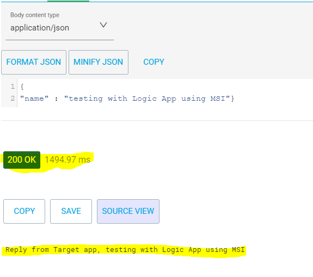313x277 pixels.
Task: Click inside the JSON body editor on line 2
Action: 127,99
